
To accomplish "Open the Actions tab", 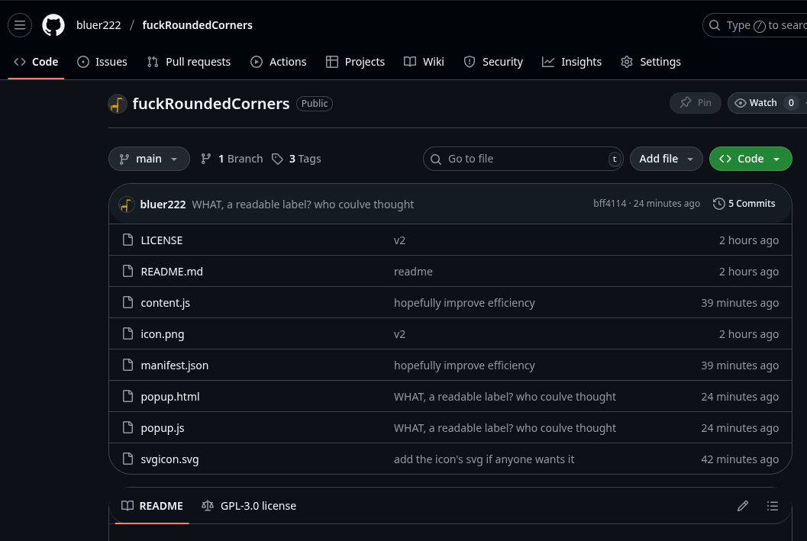I will pyautogui.click(x=278, y=62).
